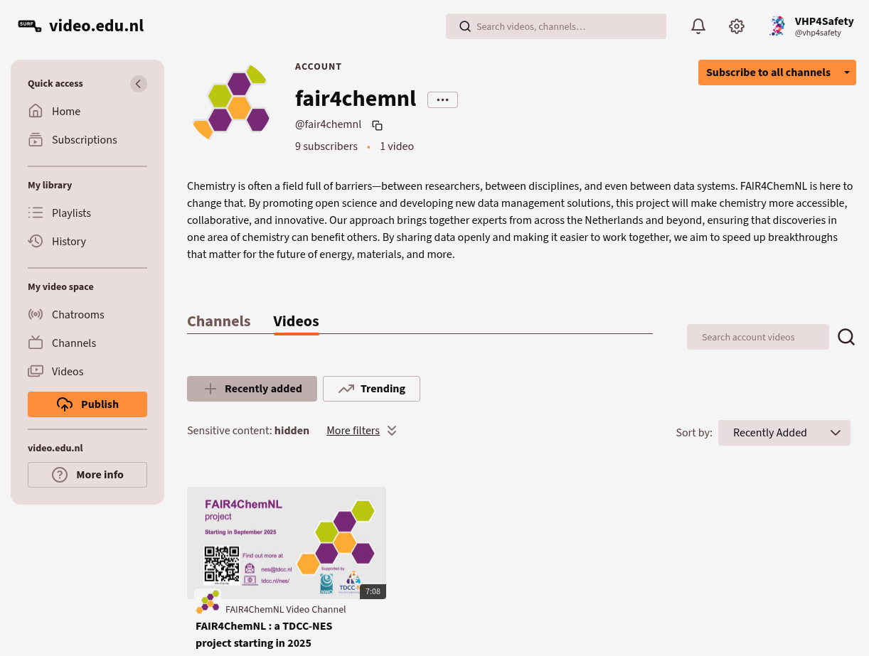Collapse the Quick access sidebar
Viewport: 869px width, 656px height.
point(139,84)
